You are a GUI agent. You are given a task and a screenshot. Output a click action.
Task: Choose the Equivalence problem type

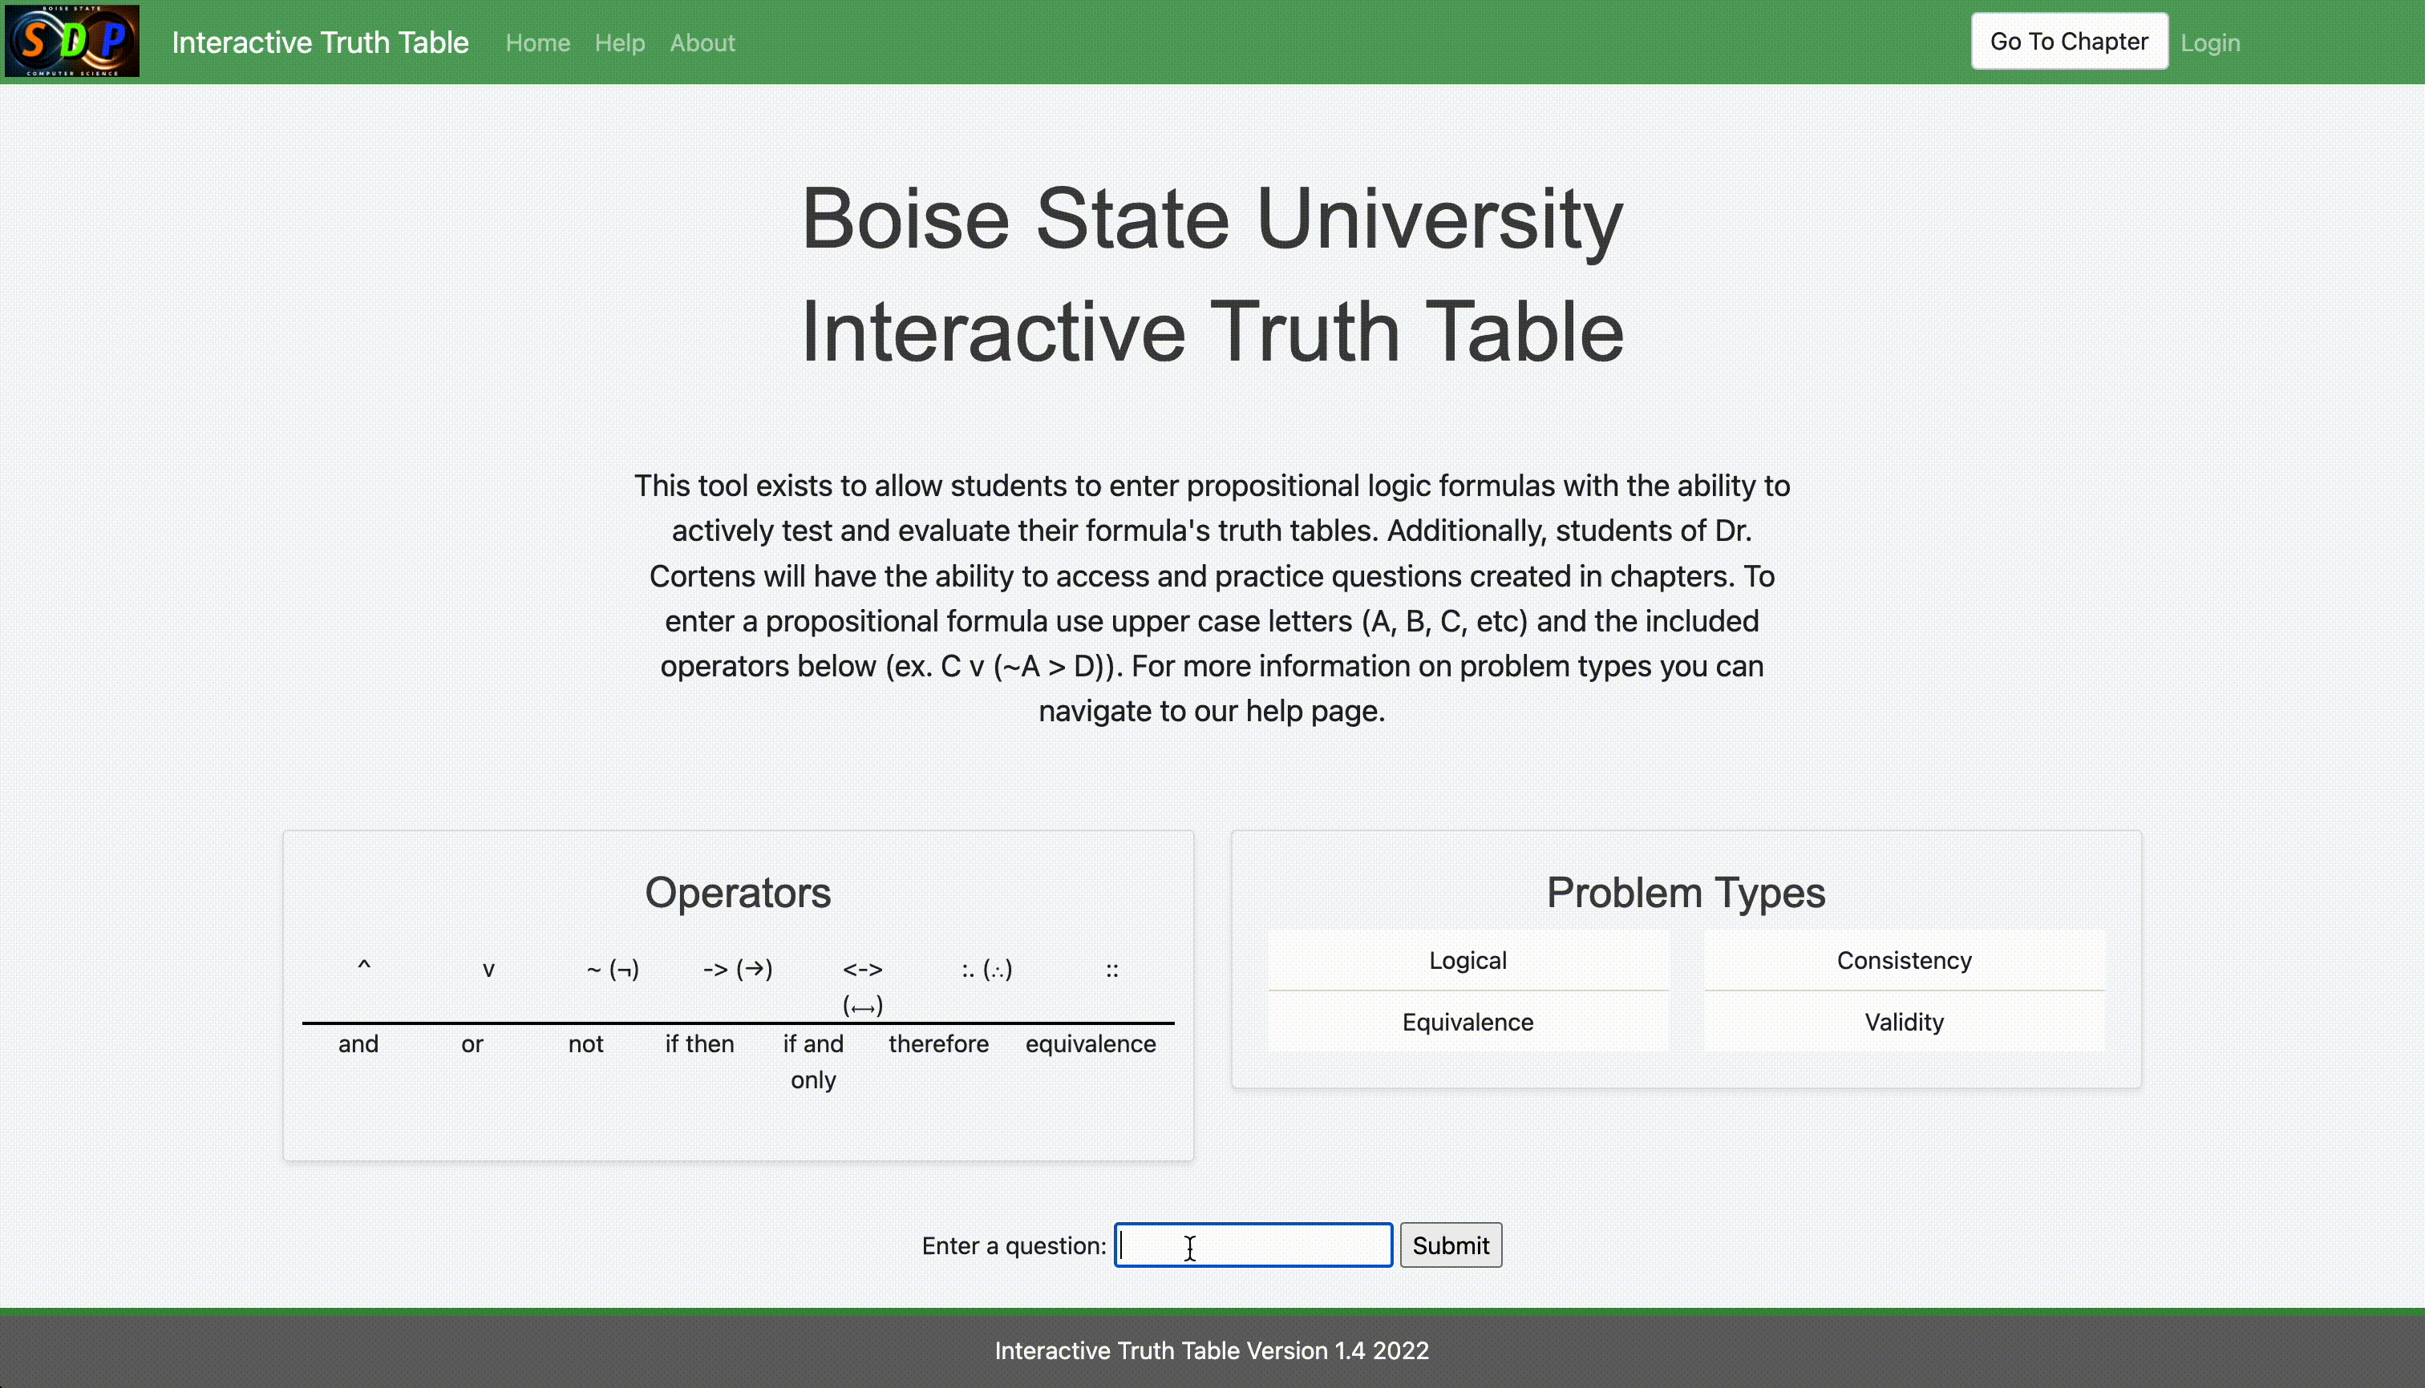click(x=1468, y=1022)
